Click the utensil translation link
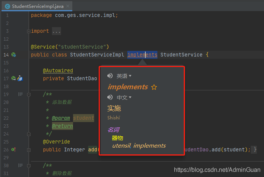 pos(121,146)
